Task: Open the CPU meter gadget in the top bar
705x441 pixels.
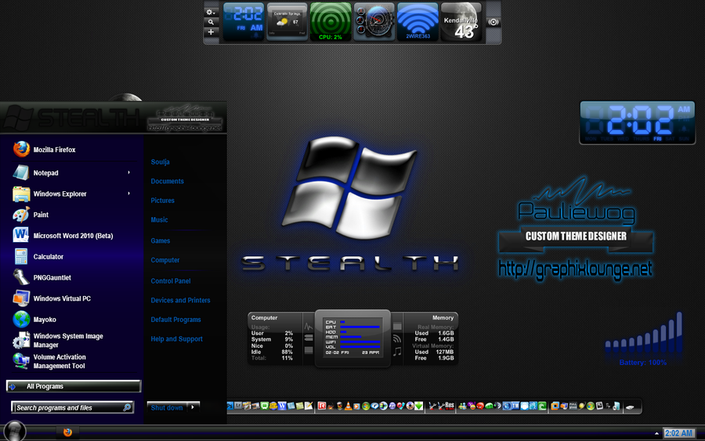Action: tap(331, 22)
